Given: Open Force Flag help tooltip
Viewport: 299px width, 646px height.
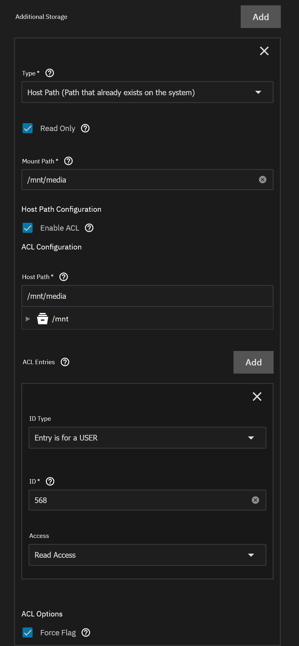Looking at the screenshot, I should 86,632.
